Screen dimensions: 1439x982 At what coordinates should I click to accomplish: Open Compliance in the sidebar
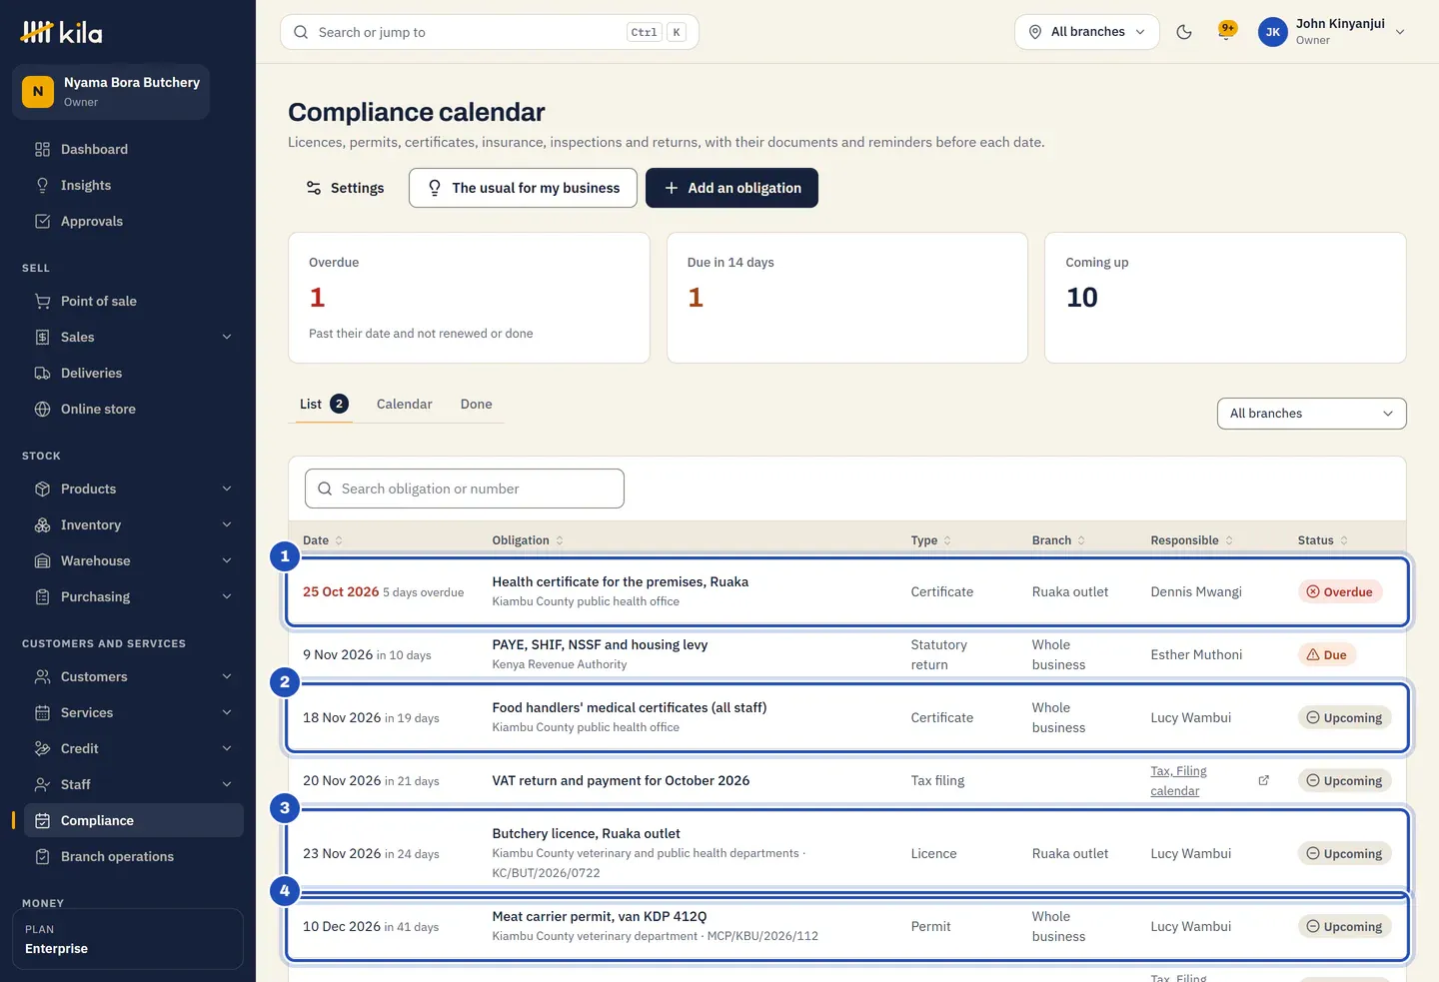click(x=134, y=821)
